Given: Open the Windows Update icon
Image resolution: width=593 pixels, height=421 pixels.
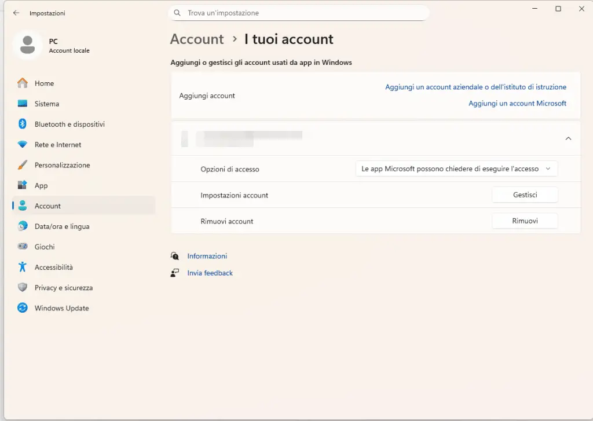Looking at the screenshot, I should (23, 308).
